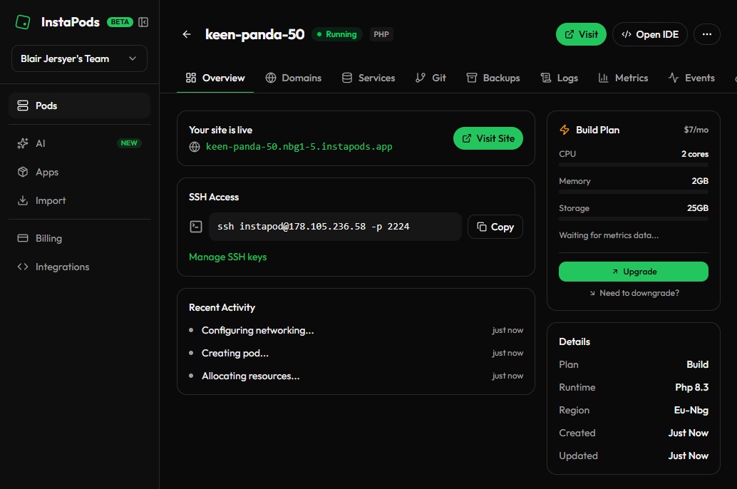Click the Visit Site button
Viewport: 737px width, 489px height.
488,139
